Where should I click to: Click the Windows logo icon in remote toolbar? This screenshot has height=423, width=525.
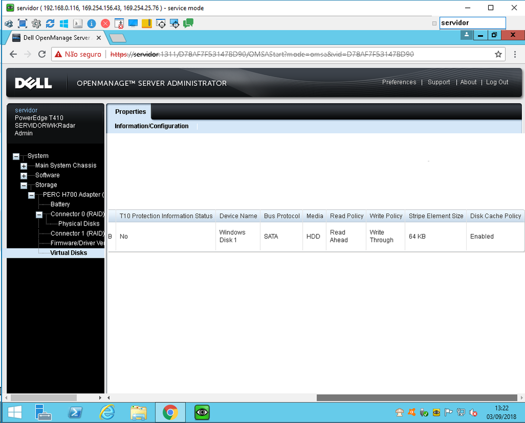click(x=64, y=24)
